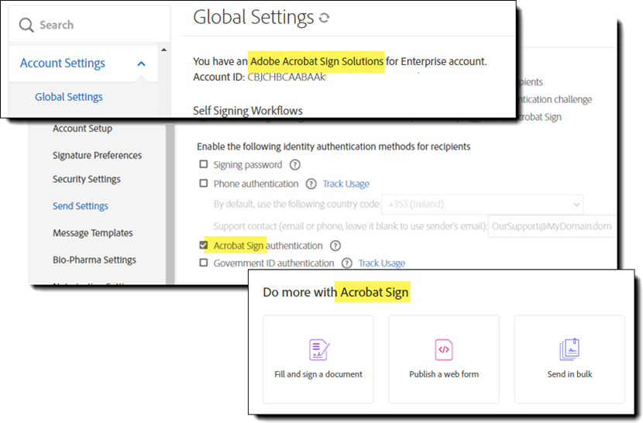This screenshot has width=643, height=423.
Task: Select Global Settings in the sidebar
Action: pos(68,97)
